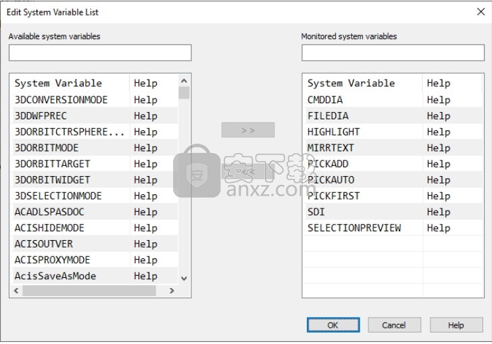Select 3DDWFPREC in available variables
This screenshot has height=344, width=492.
(41, 115)
